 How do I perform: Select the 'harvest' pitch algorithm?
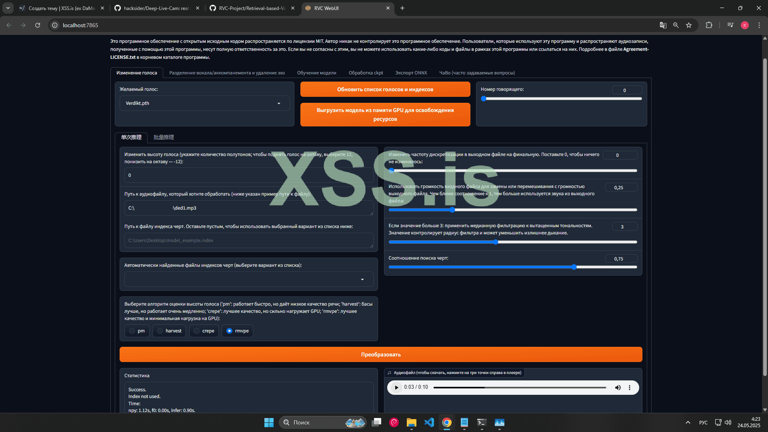160,331
